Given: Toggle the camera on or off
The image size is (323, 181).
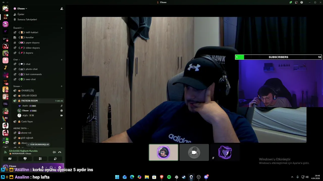Looking at the screenshot, I should pyautogui.click(x=10, y=159).
